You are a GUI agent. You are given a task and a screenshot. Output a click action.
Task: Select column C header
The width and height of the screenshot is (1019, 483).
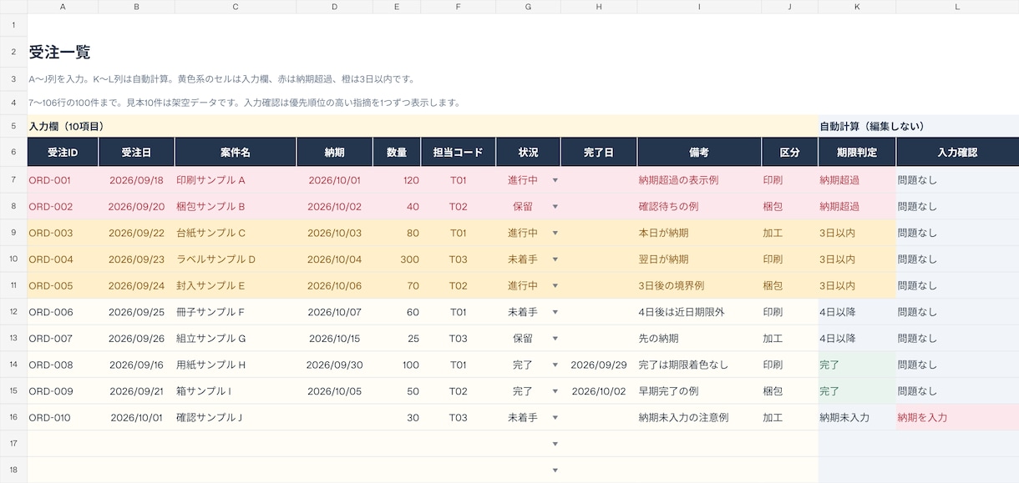pyautogui.click(x=236, y=7)
